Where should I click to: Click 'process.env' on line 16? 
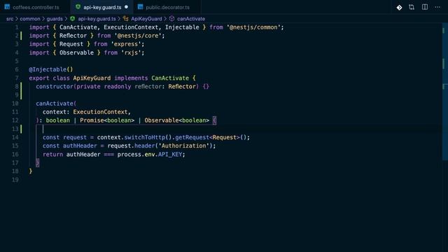(x=136, y=155)
